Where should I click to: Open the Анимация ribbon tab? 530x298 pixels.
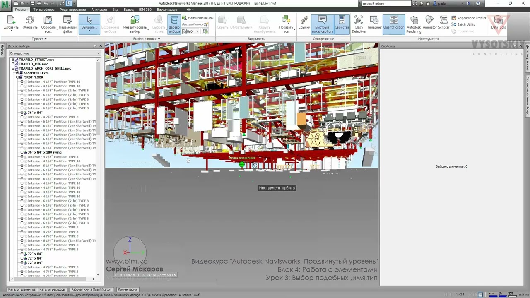point(99,10)
